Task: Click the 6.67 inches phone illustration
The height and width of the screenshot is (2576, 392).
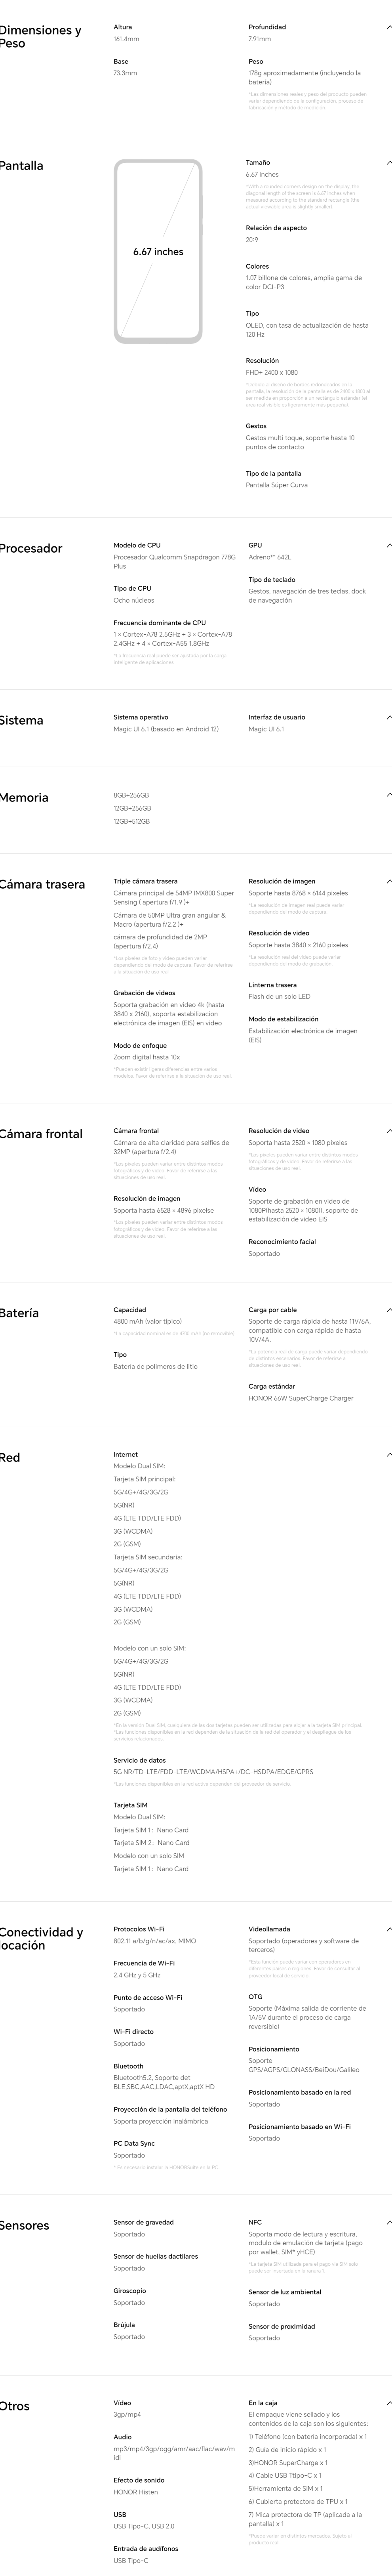Action: pos(158,252)
